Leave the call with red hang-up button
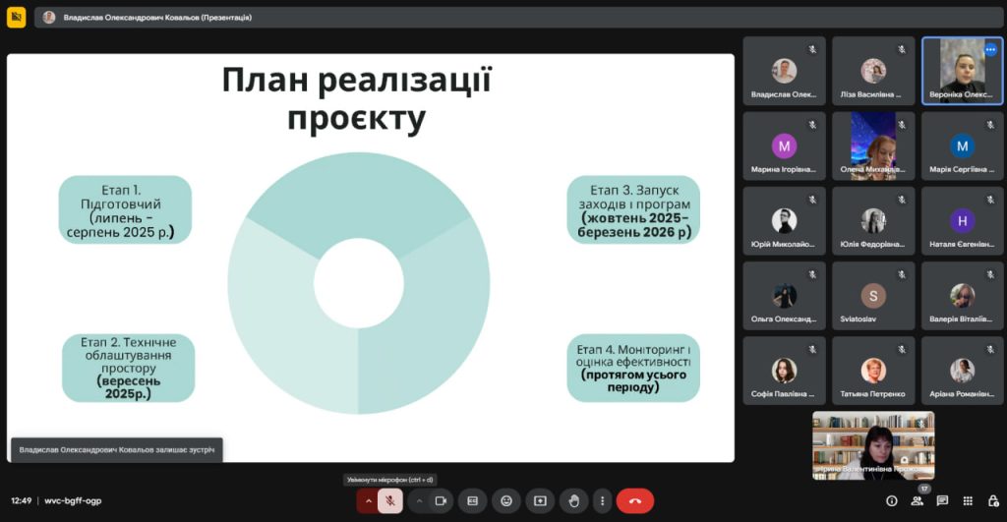The height and width of the screenshot is (522, 1007). coord(634,500)
